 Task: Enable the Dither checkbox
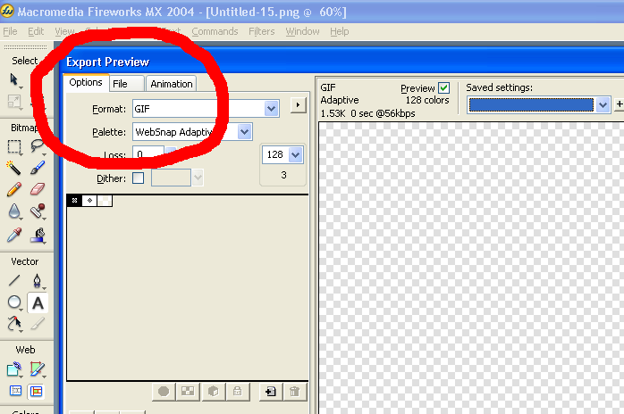(x=138, y=178)
